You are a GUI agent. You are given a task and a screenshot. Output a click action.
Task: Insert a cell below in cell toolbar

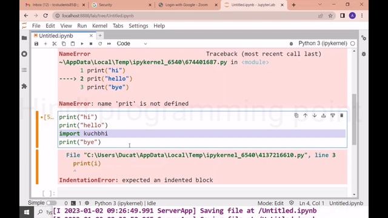[333, 116]
